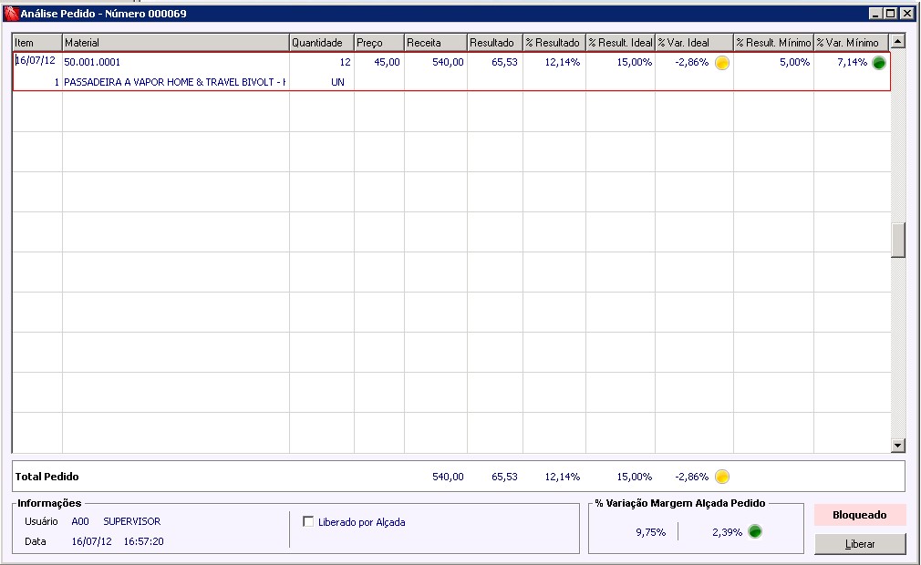Click the % Var. Ideal column header
Image resolution: width=921 pixels, height=565 pixels.
(694, 42)
